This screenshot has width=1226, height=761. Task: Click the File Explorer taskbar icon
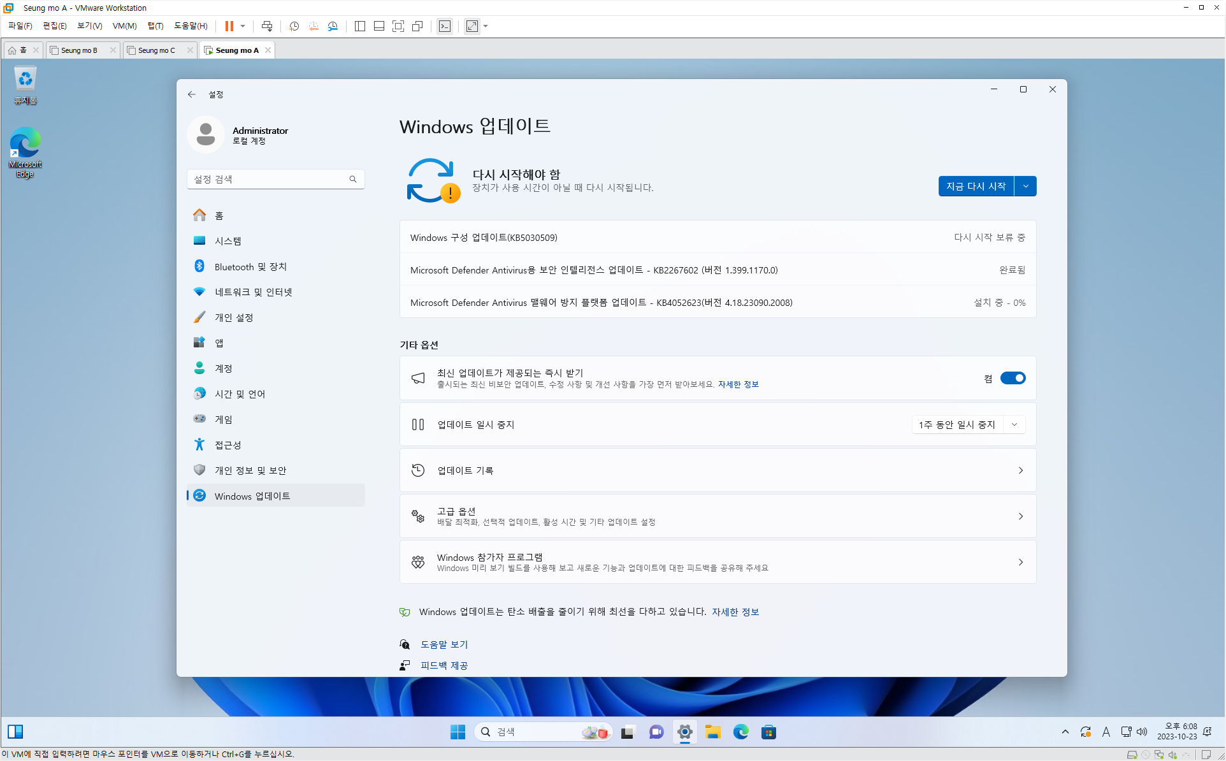(x=712, y=732)
